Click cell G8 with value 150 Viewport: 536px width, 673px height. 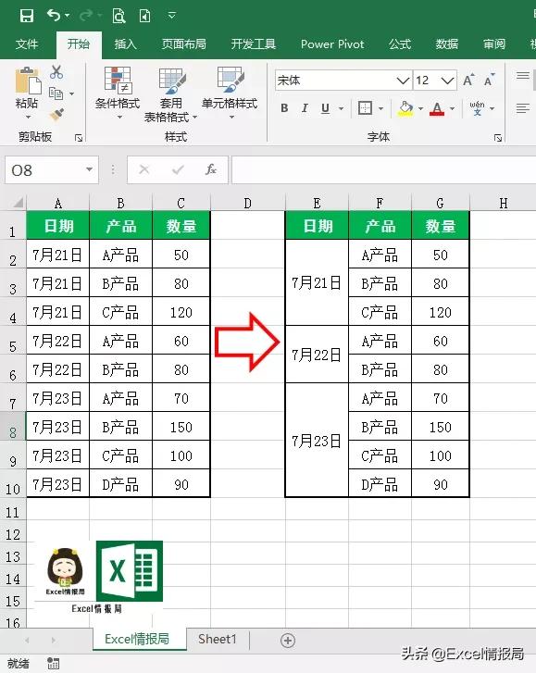[441, 427]
